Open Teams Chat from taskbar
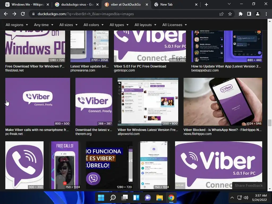Image resolution: width=272 pixels, height=204 pixels. coord(148,198)
